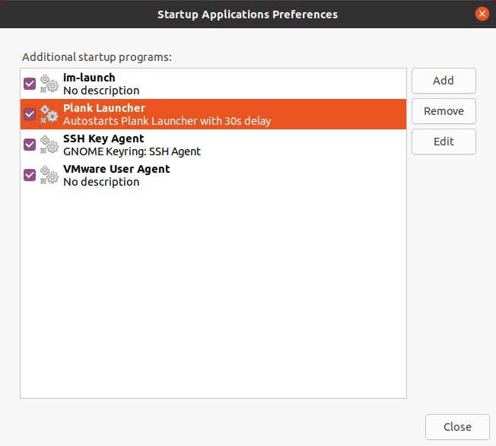Click the gears icon beside Plank Launcher

[x=49, y=114]
